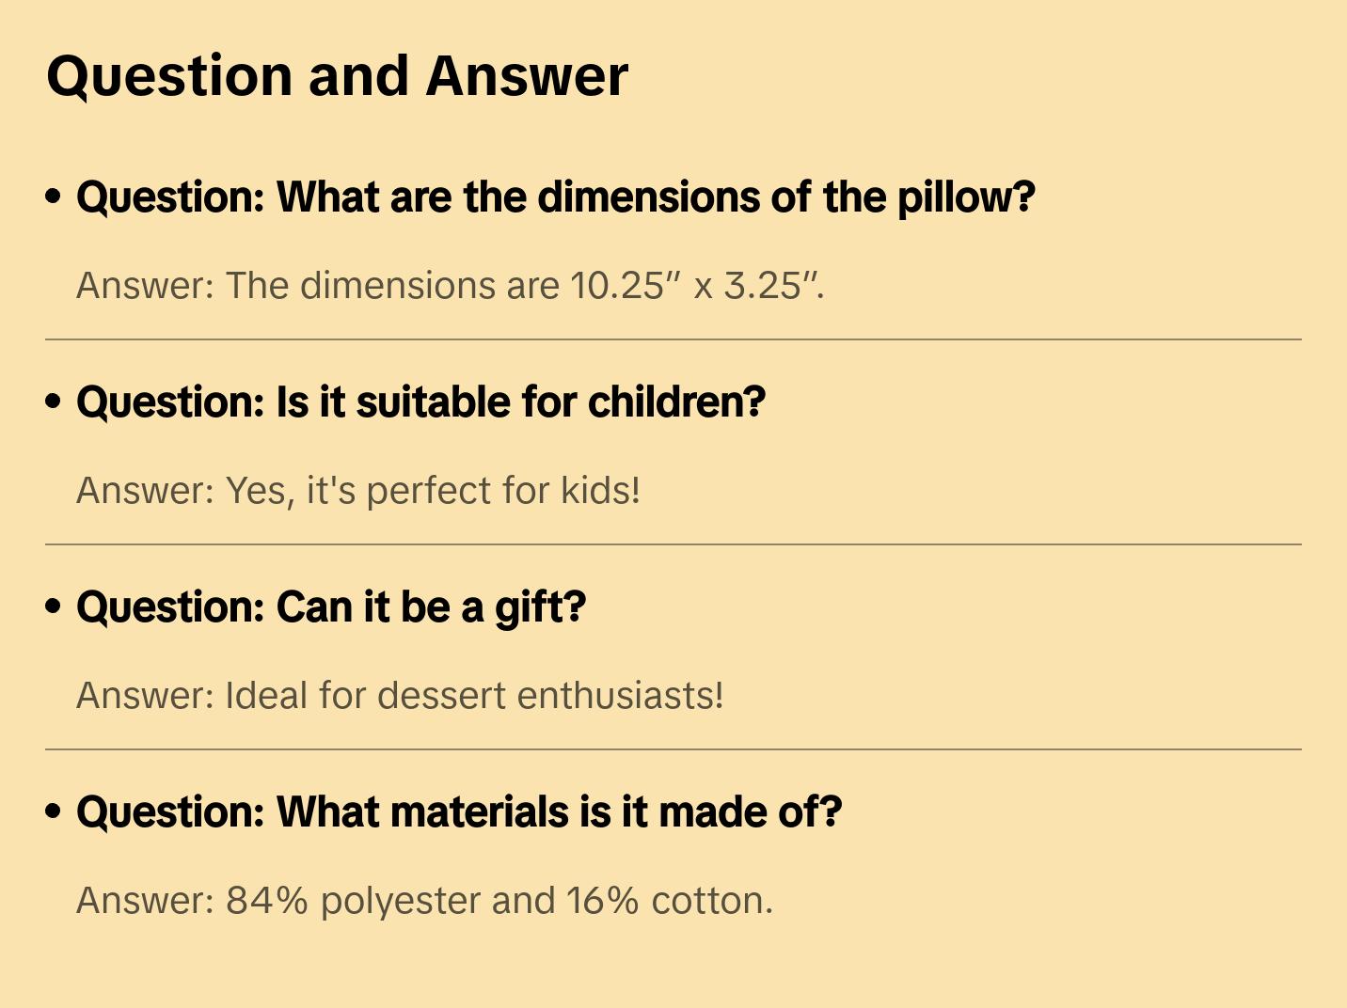Screen dimensions: 1347x1008
Task: Click the divider line below the dimensions answer
Action: pos(673,339)
